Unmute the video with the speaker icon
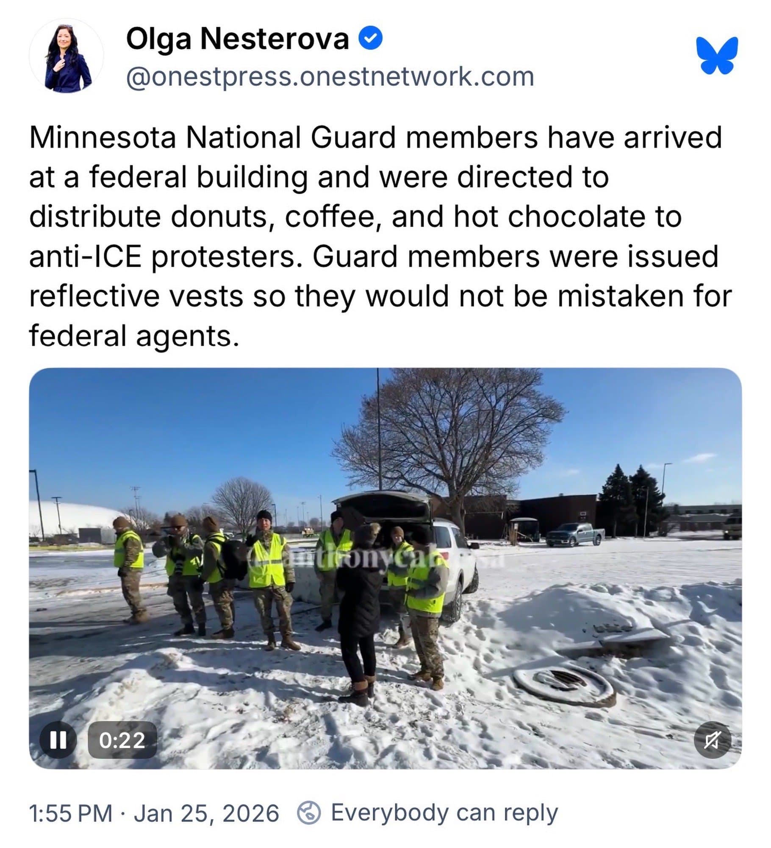 click(712, 740)
